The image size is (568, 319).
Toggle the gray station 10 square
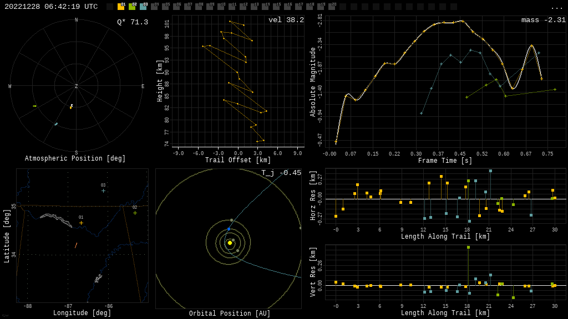click(x=221, y=7)
